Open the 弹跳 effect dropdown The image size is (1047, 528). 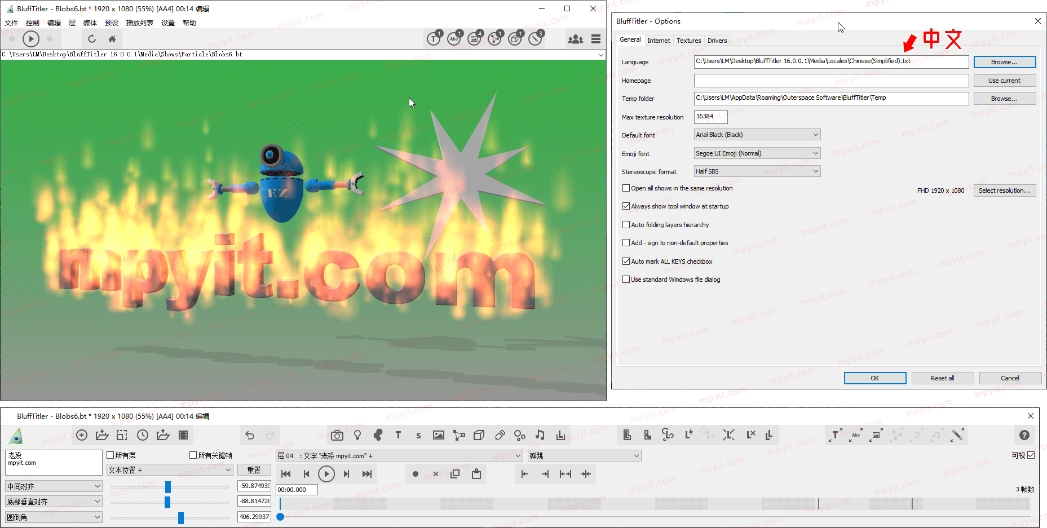click(x=584, y=456)
